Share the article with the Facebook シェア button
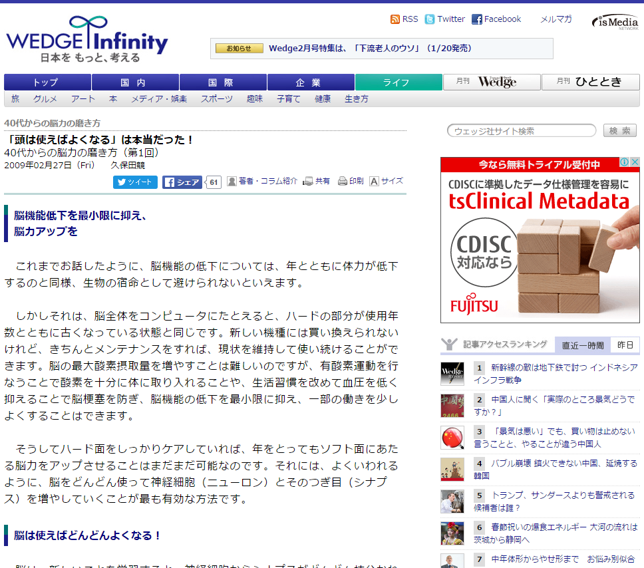This screenshot has width=644, height=568. 181,181
